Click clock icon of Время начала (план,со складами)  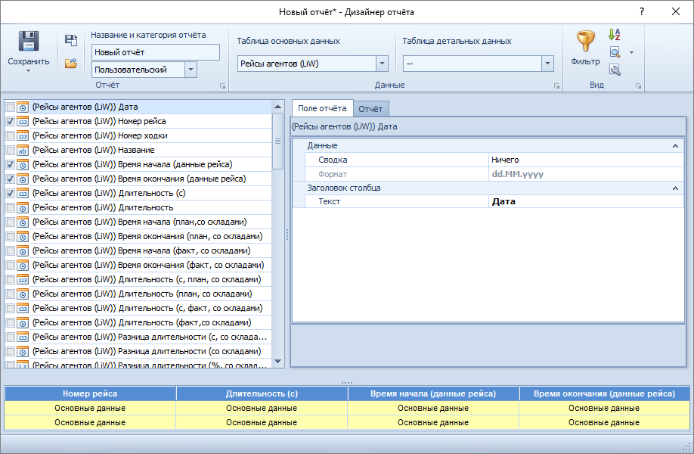pos(23,222)
